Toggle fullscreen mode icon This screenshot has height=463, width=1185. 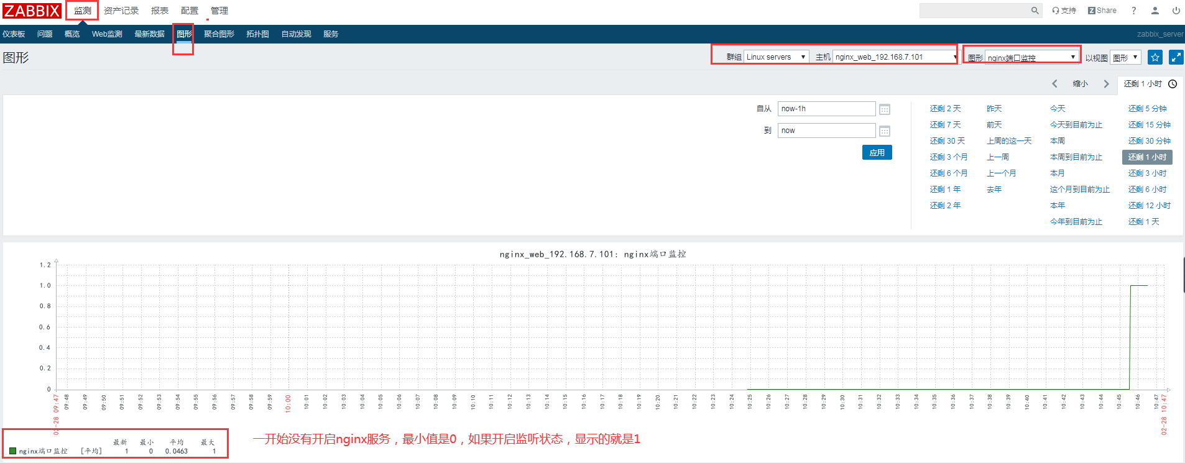coord(1176,57)
